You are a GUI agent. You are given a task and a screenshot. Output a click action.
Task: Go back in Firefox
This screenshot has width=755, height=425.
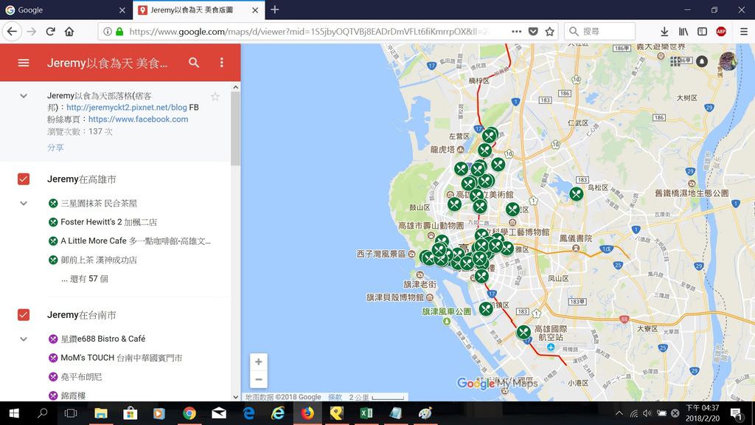point(12,31)
